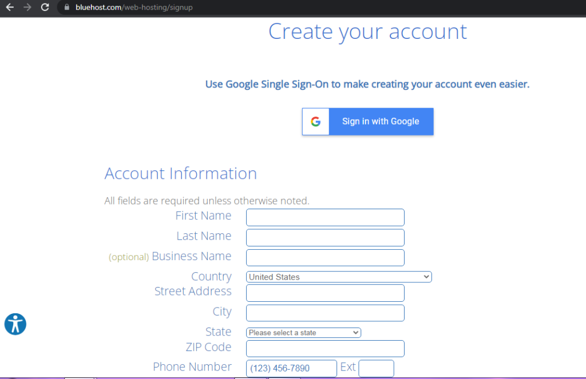Click the Google Single Sign-On message text
The height and width of the screenshot is (379, 586).
tap(367, 85)
